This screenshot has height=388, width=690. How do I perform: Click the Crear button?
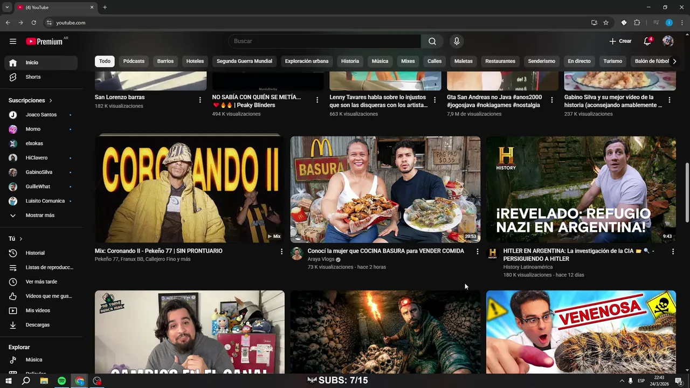pos(620,41)
